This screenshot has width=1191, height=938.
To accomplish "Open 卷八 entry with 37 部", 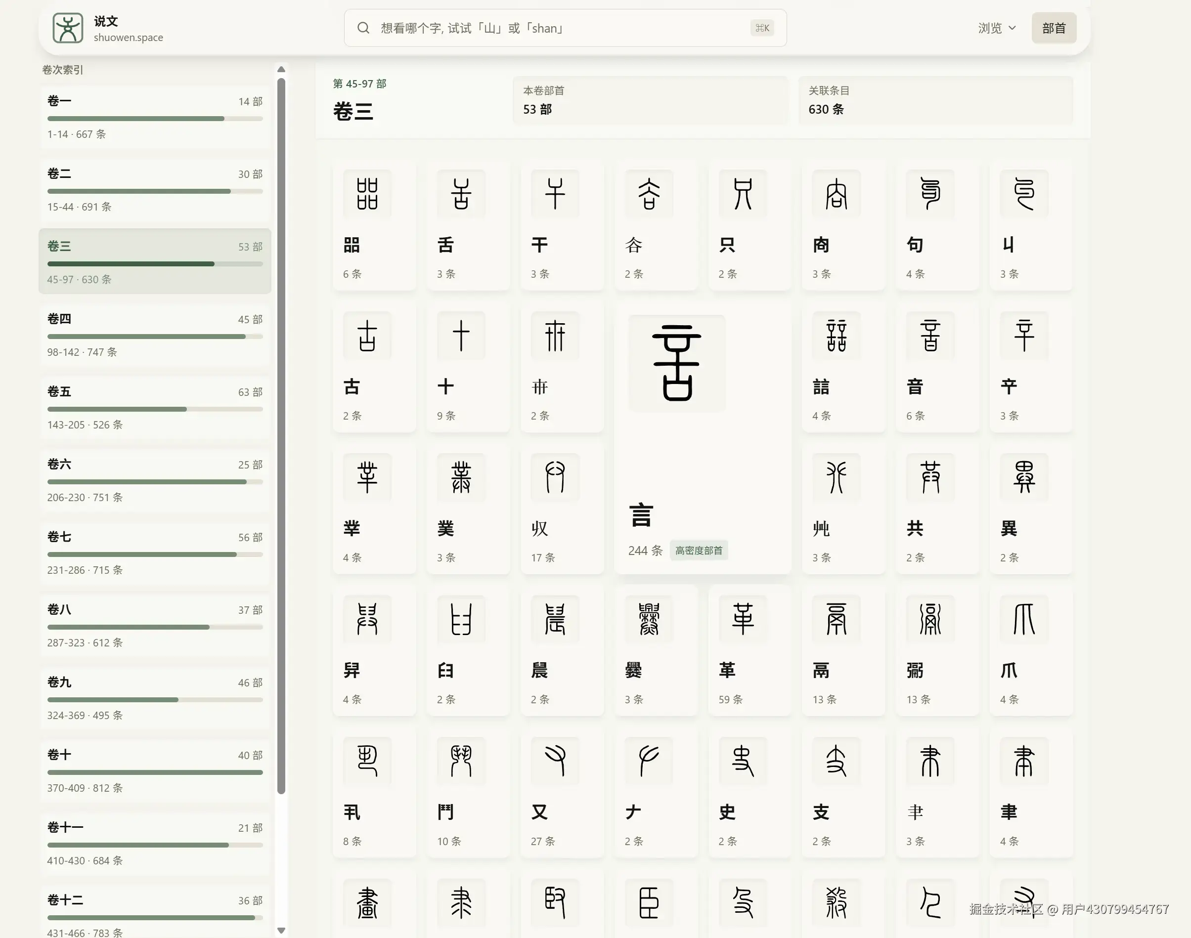I will pos(155,625).
